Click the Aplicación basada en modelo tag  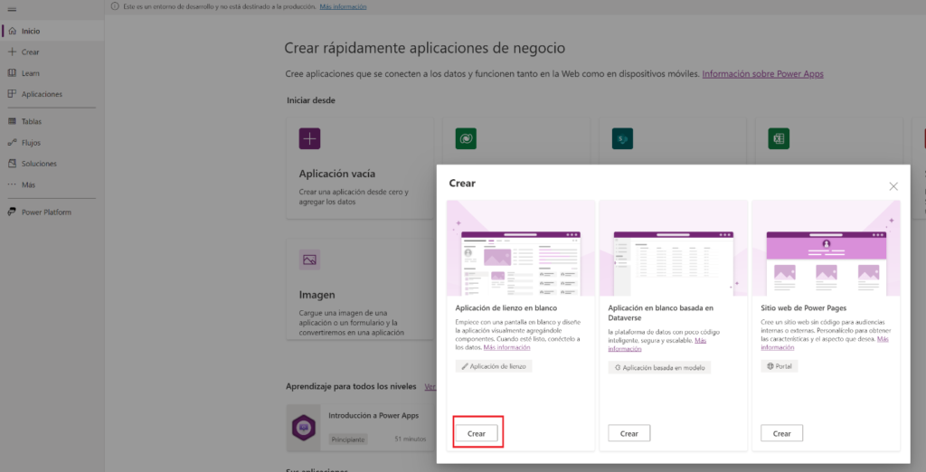(x=659, y=367)
